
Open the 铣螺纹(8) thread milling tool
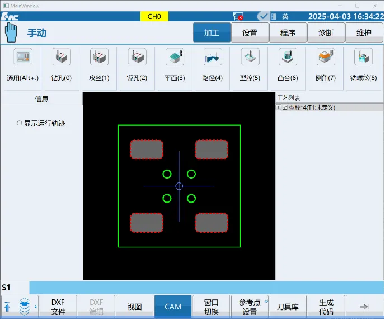(x=363, y=57)
